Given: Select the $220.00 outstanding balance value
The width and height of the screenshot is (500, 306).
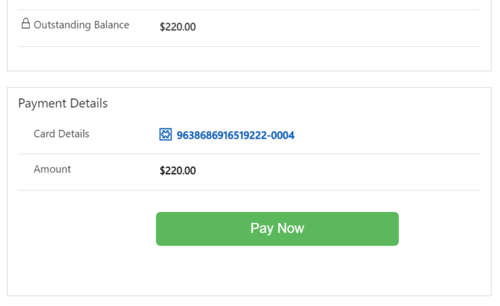Looking at the screenshot, I should 178,27.
